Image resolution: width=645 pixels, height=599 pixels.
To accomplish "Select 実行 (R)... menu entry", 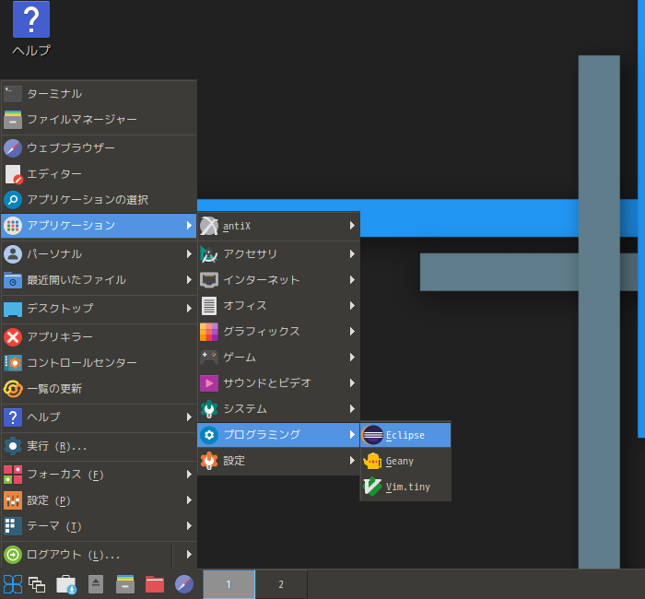I will click(x=99, y=446).
